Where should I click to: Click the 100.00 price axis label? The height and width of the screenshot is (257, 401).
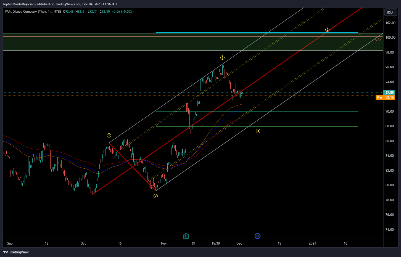pos(390,38)
